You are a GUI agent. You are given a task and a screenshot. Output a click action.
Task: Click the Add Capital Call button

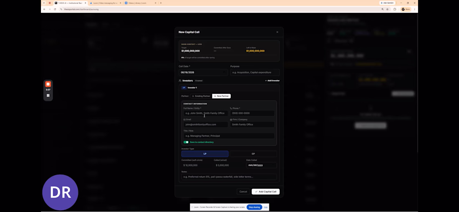click(265, 192)
